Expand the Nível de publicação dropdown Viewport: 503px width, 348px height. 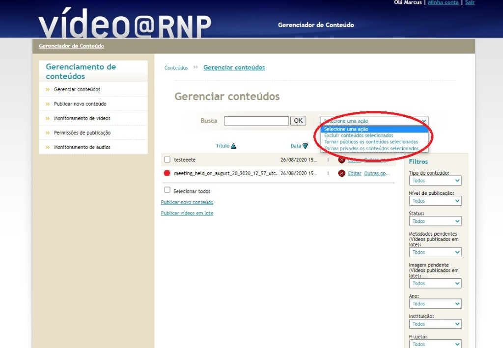point(435,201)
